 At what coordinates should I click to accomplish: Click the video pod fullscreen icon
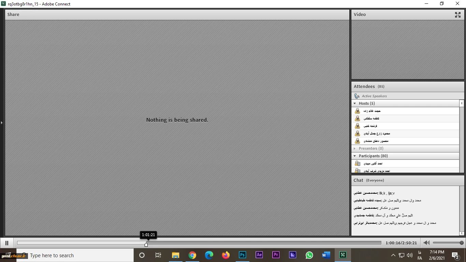coord(458,15)
